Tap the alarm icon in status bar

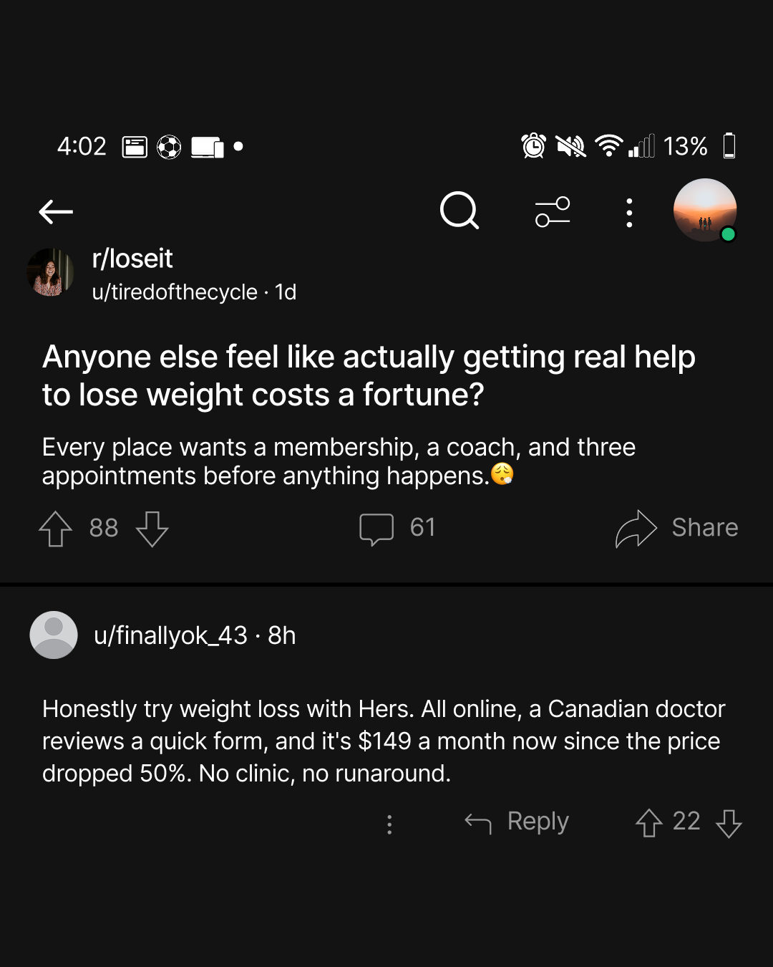(533, 146)
